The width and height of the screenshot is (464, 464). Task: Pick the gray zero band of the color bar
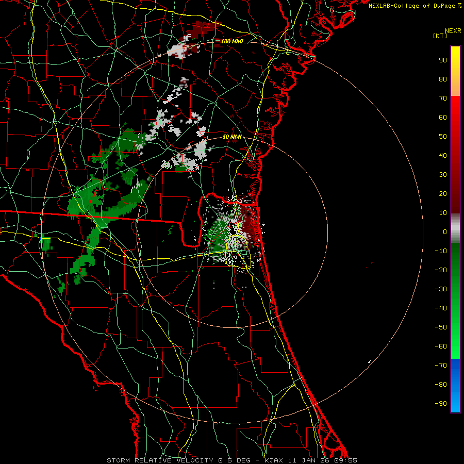tap(455, 228)
